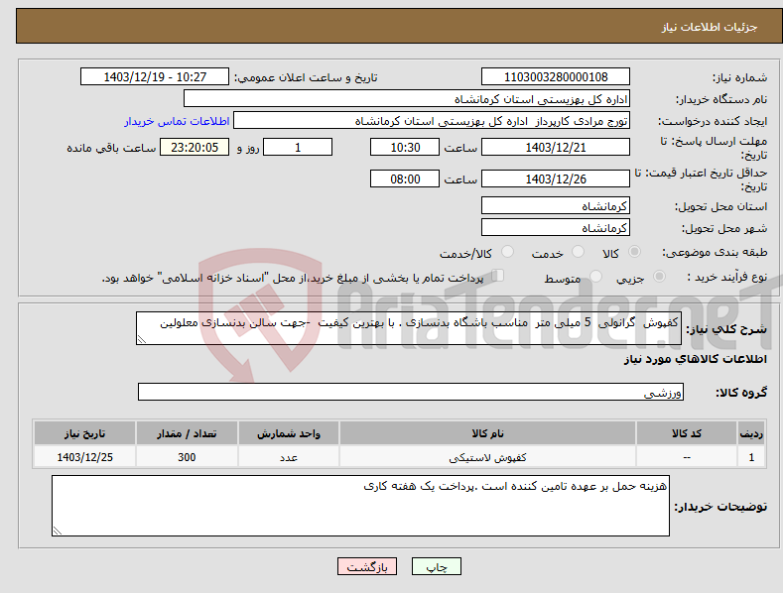
Task: Click the کد کالا column header
Action: (x=687, y=433)
